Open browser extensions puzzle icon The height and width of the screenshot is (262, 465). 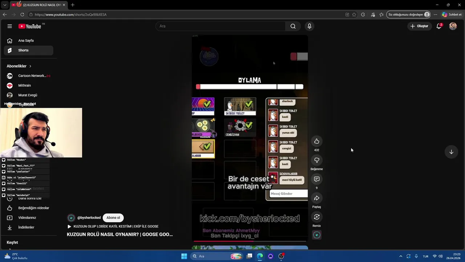click(363, 15)
